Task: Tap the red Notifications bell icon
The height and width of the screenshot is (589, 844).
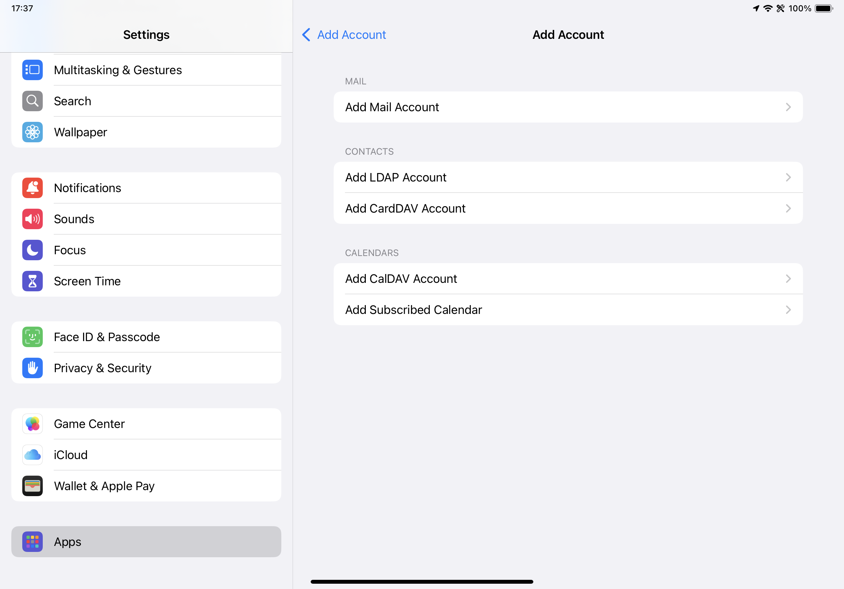Action: tap(33, 188)
